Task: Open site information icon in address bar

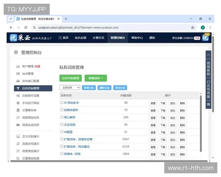Action: 34,28
